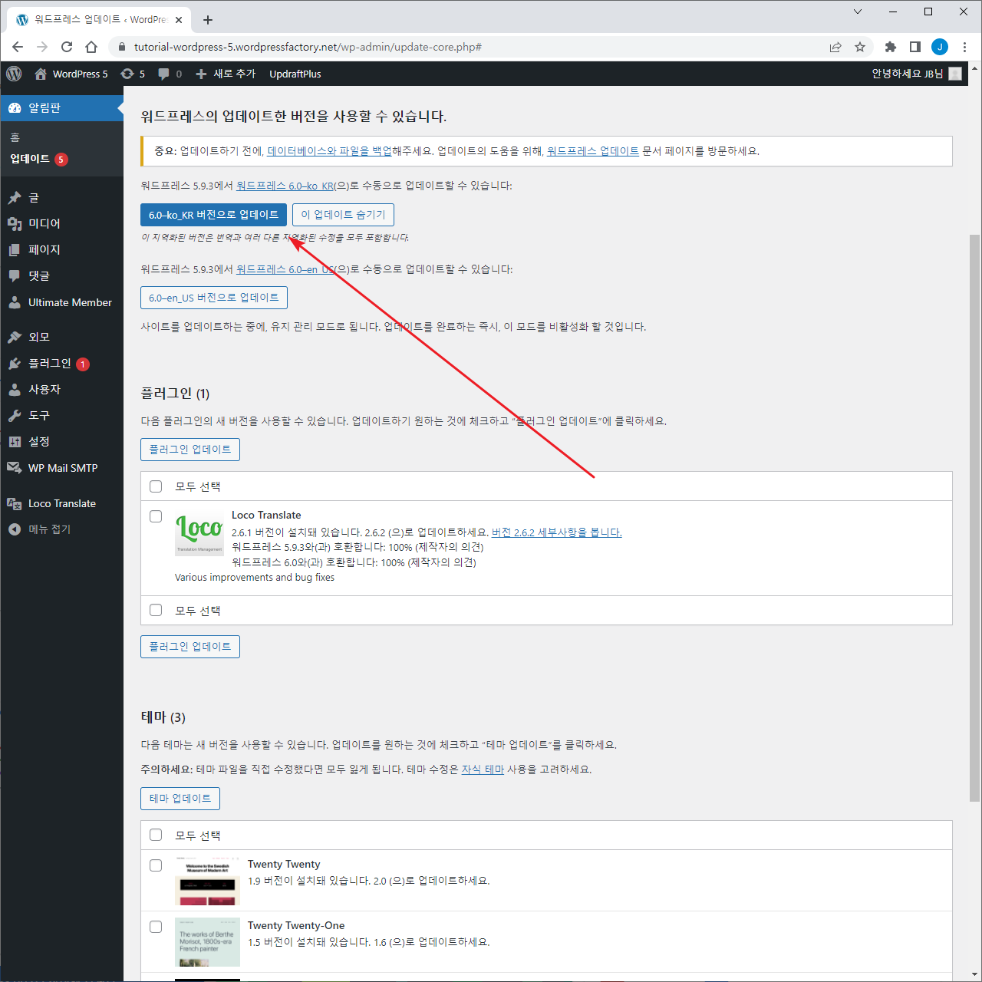Check the Twenty Twenty theme checkbox

pyautogui.click(x=156, y=865)
